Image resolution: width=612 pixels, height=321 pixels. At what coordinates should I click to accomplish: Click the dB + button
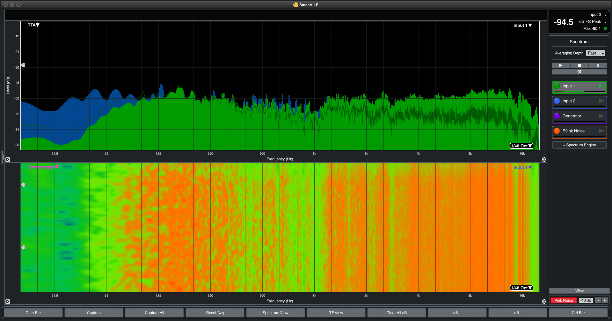[x=457, y=313]
